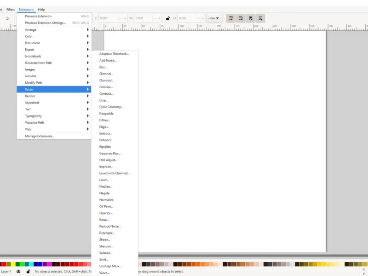
Task: Click the highlighted Raster menu item
Action: point(54,89)
